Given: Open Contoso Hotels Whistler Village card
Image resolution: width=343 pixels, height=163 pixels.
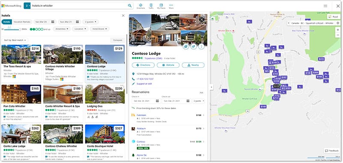Looking at the screenshot, I should point(63,64).
